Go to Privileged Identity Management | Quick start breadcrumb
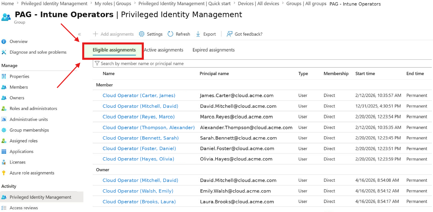Screen dimensions: 433x212 point(185,4)
